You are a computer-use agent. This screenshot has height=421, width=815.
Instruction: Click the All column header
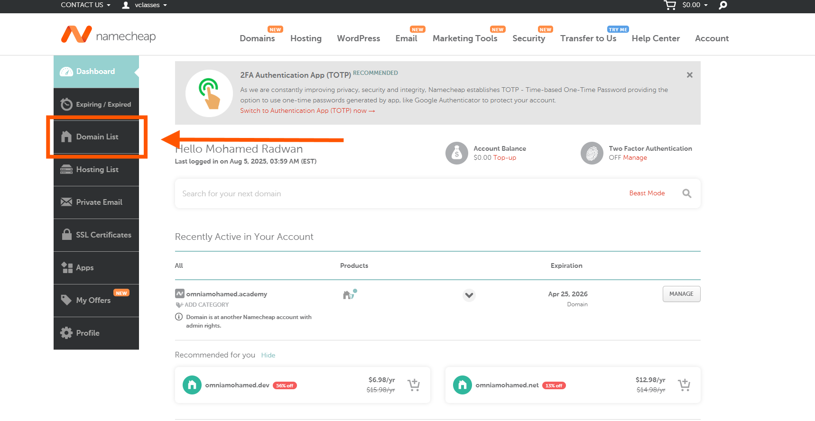pyautogui.click(x=179, y=265)
